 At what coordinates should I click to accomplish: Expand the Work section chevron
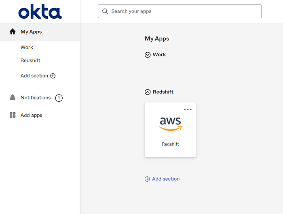tap(148, 55)
